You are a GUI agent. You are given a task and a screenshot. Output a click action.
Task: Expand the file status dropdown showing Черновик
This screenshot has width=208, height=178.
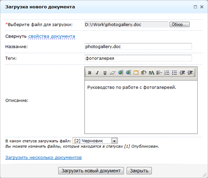[x=114, y=141]
